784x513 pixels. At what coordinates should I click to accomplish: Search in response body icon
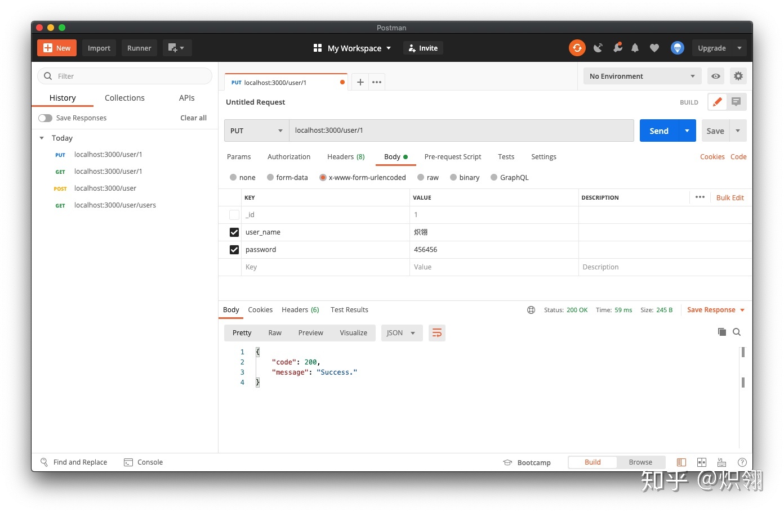tap(736, 332)
